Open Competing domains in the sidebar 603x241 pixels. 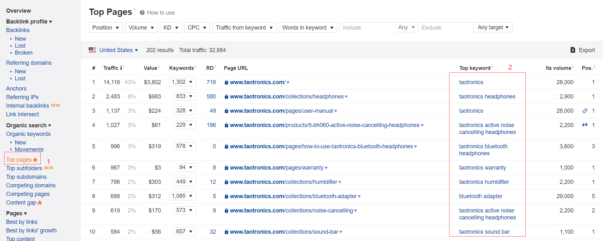[x=31, y=185]
